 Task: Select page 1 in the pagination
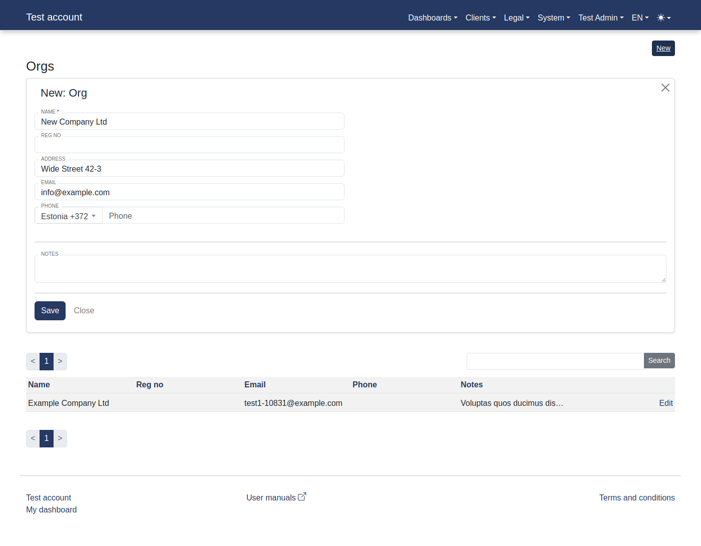pyautogui.click(x=46, y=361)
